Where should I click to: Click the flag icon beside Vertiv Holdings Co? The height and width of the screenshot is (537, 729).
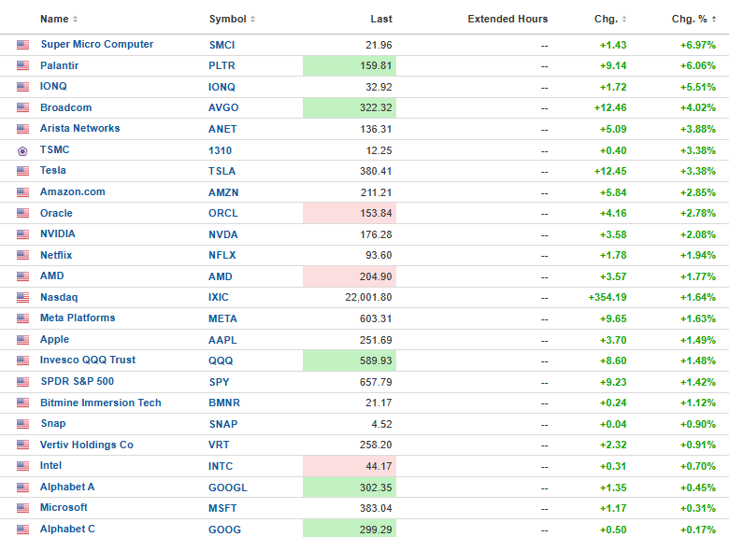pyautogui.click(x=22, y=445)
